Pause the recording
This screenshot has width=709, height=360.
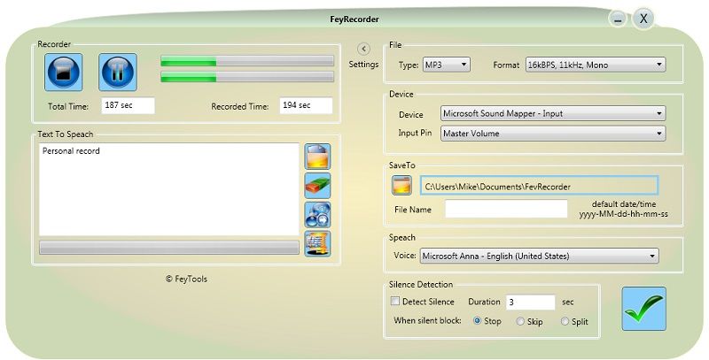[118, 73]
